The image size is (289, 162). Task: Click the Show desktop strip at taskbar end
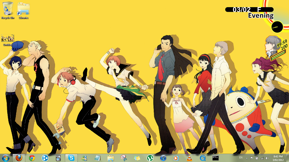pos(288,158)
